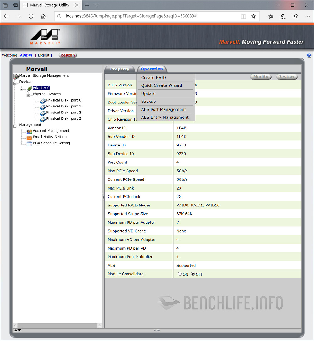Choose Create RAID from Operation menu
314x341 pixels.
click(x=154, y=78)
